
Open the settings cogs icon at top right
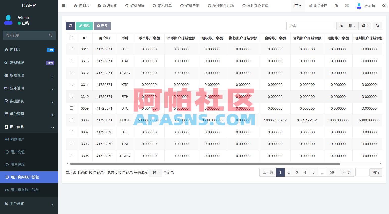[x=384, y=6]
